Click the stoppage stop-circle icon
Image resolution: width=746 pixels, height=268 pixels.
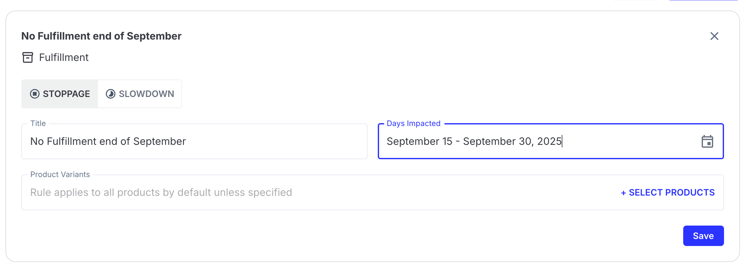click(x=35, y=94)
